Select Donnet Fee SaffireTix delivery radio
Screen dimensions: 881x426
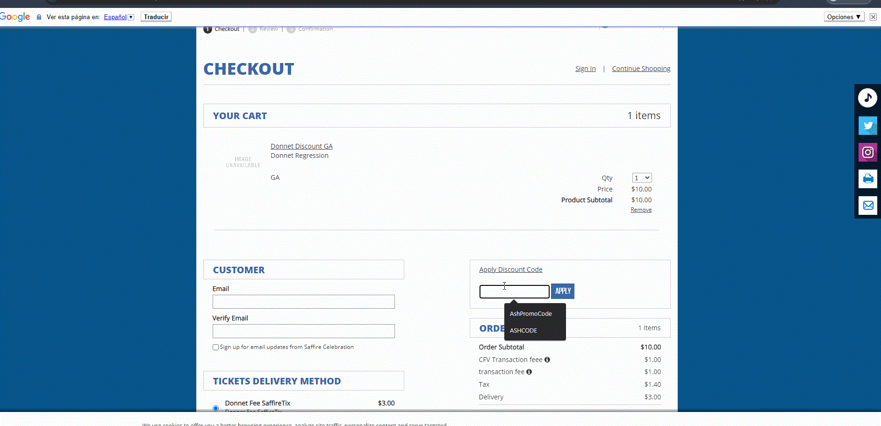point(215,408)
